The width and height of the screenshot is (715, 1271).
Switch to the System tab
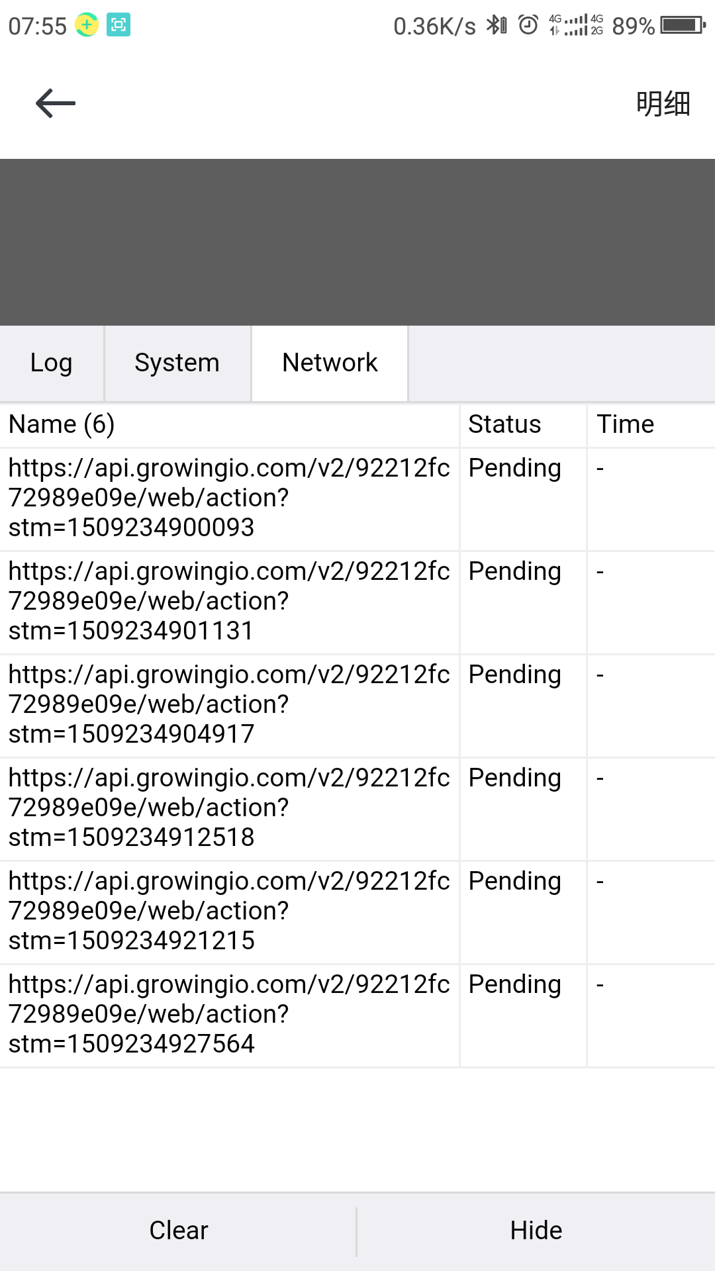(177, 363)
